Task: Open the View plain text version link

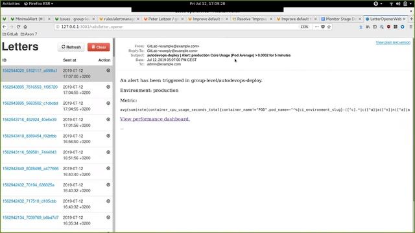Action: click(393, 43)
